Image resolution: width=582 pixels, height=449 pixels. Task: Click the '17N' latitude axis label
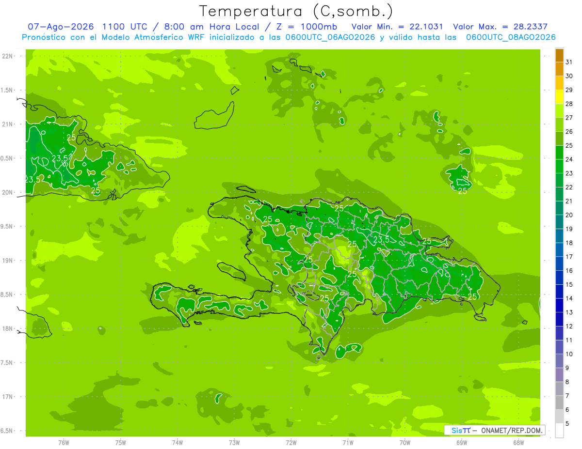click(x=7, y=397)
